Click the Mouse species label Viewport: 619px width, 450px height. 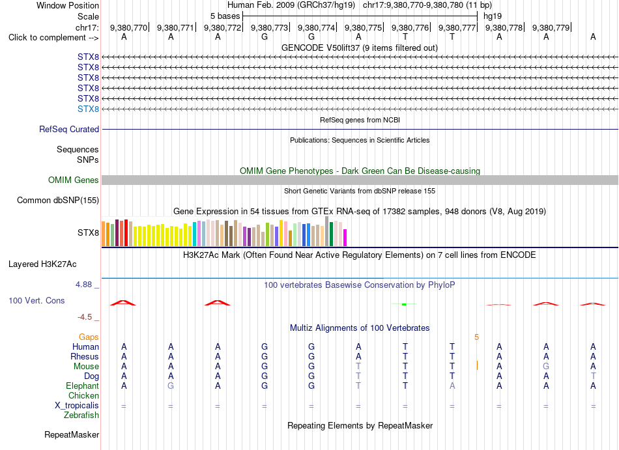(x=86, y=367)
